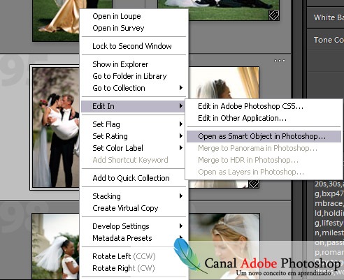The width and height of the screenshot is (344, 280).
Task: Click the White Balance panel label
Action: click(x=329, y=17)
